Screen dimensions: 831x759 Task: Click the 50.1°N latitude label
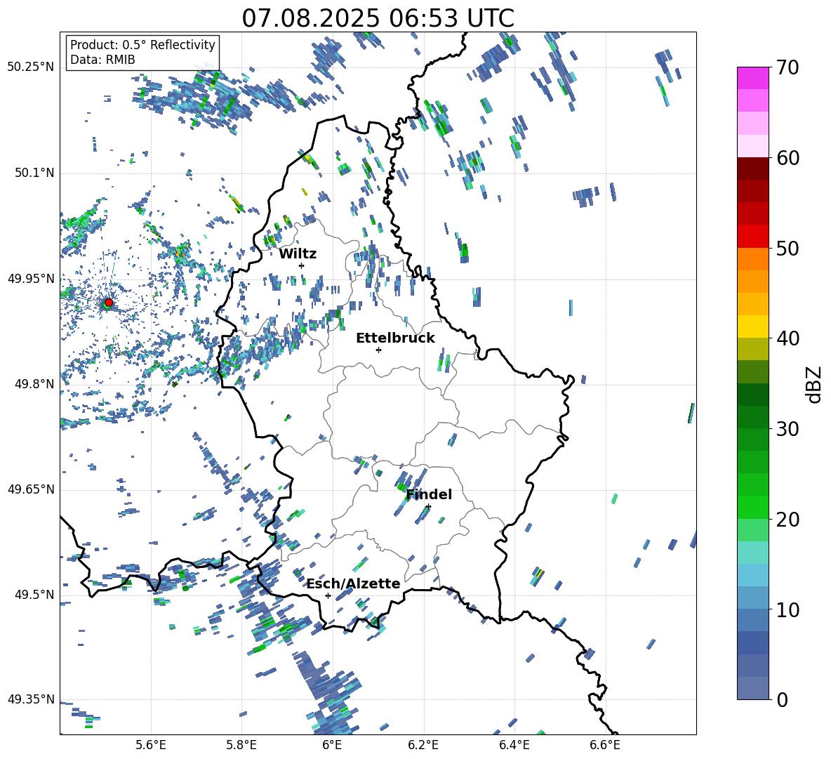point(34,173)
